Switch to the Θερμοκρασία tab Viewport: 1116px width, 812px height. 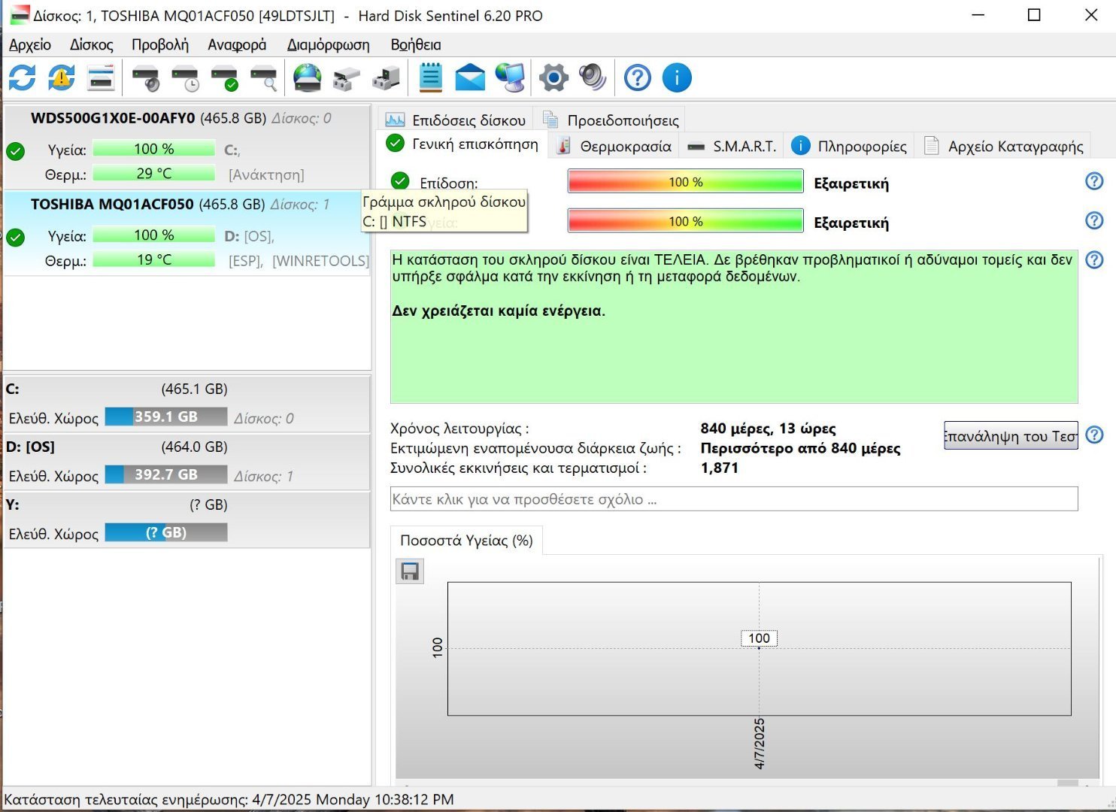click(x=614, y=146)
